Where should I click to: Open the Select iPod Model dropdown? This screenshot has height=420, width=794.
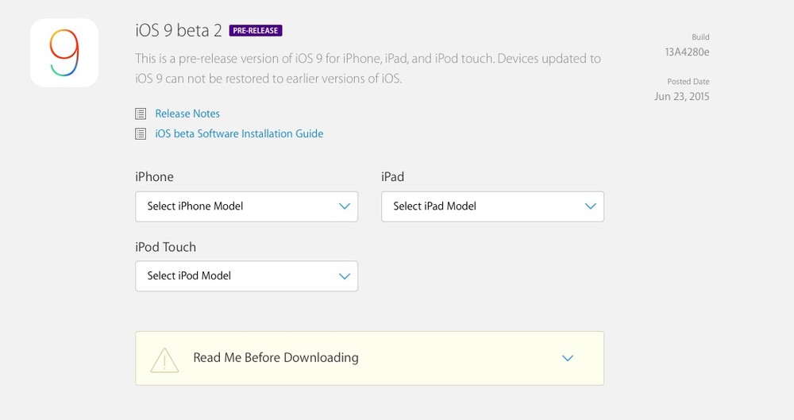pyautogui.click(x=247, y=276)
